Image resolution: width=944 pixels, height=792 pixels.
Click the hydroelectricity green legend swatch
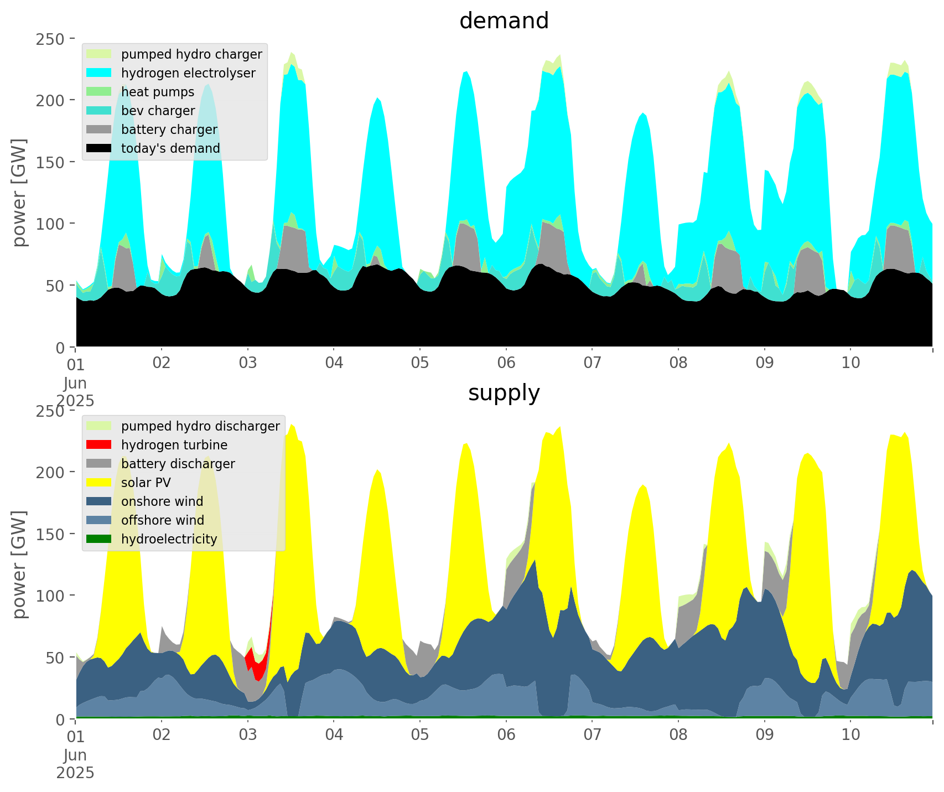pyautogui.click(x=100, y=539)
